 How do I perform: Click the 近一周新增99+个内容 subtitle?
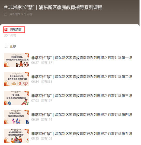pyautogui.click(x=18, y=14)
